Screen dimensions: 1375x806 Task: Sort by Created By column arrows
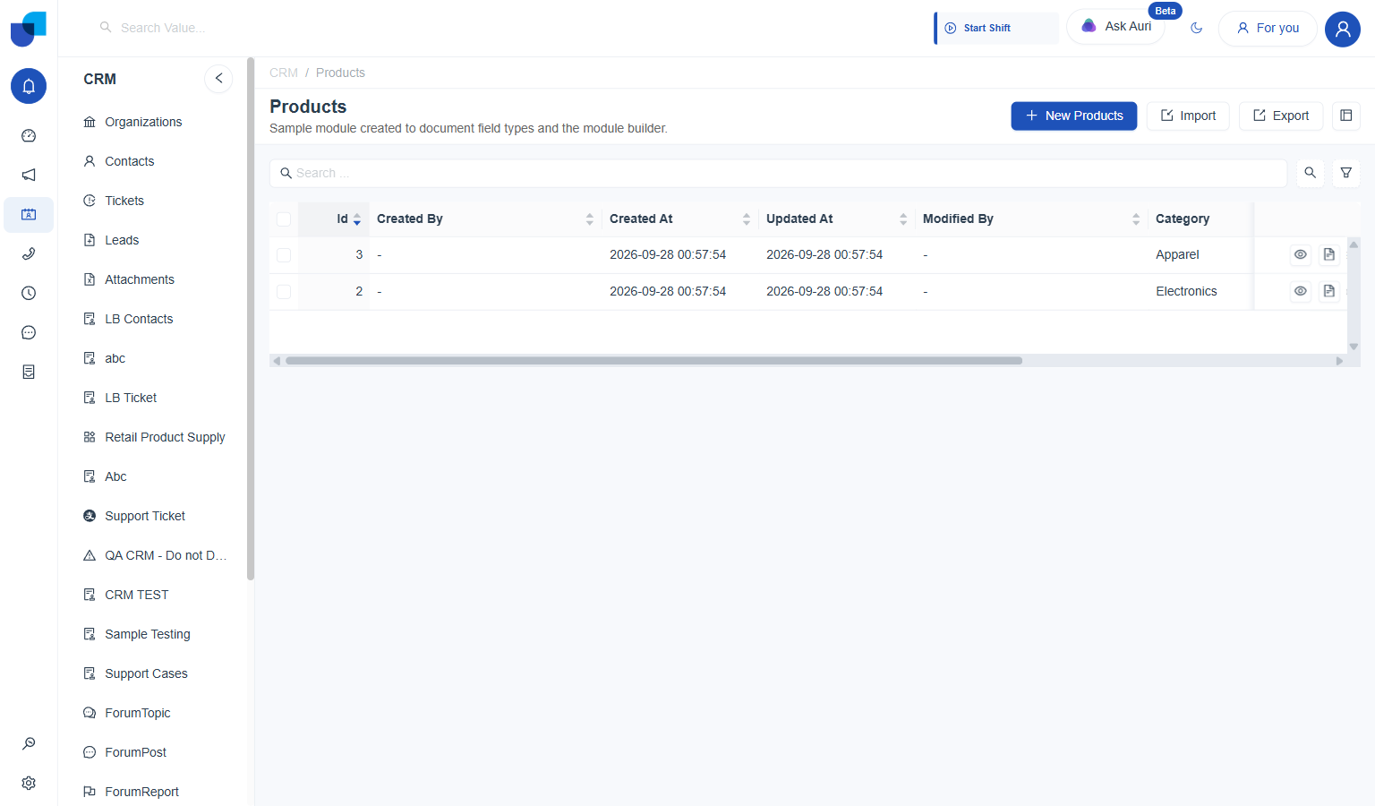point(589,219)
